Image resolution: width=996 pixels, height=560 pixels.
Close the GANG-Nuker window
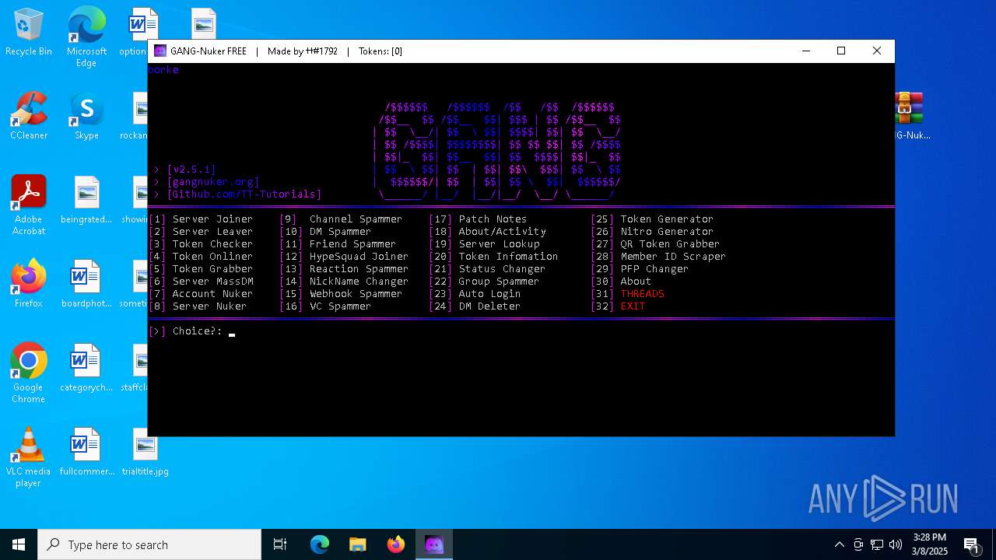(x=877, y=51)
